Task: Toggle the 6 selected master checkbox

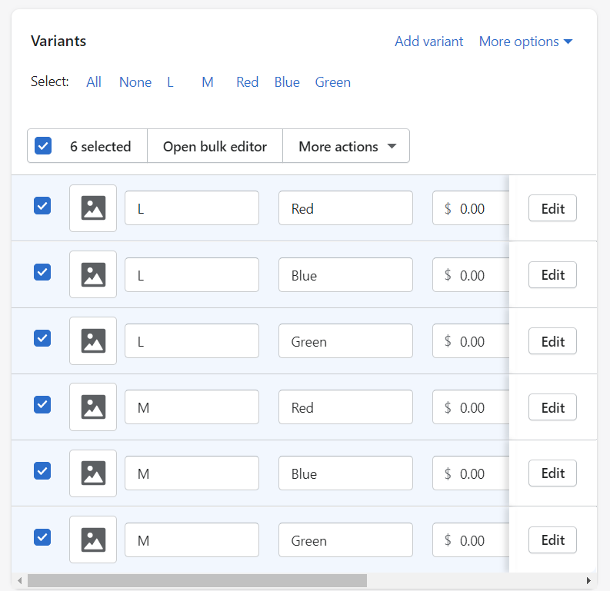Action: 43,146
